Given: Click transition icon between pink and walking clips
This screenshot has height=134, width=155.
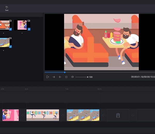Looking at the screenshot, I should pyautogui.click(x=22, y=115).
